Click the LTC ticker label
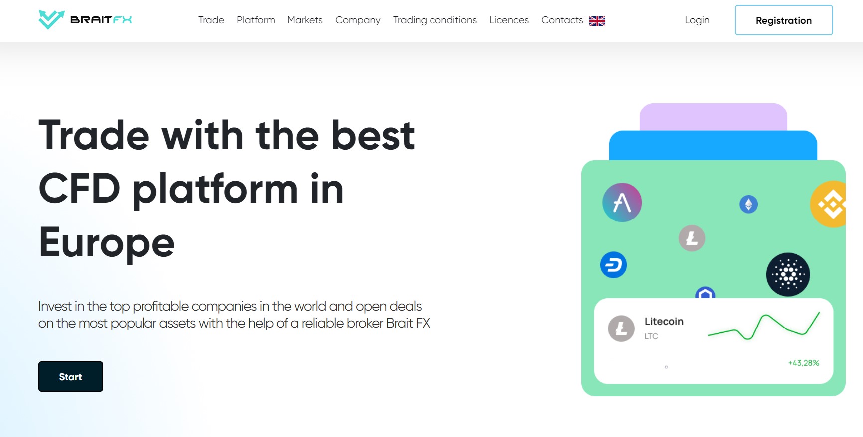Image resolution: width=863 pixels, height=437 pixels. pos(651,336)
